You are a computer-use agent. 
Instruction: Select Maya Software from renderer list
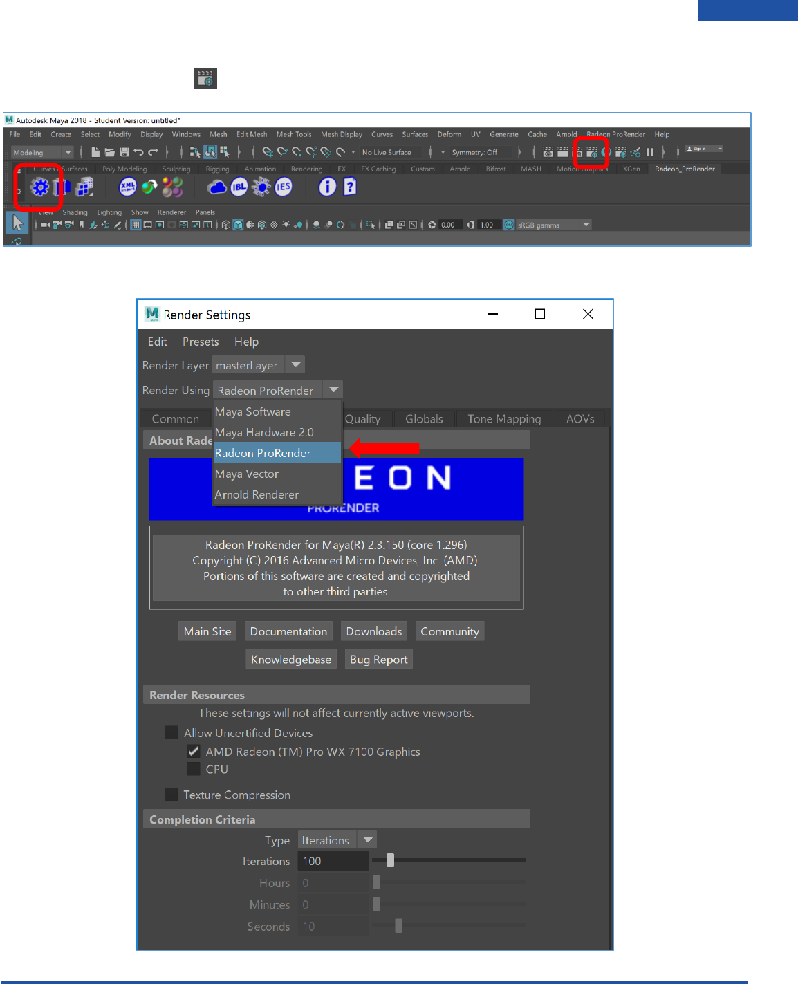[x=277, y=411]
